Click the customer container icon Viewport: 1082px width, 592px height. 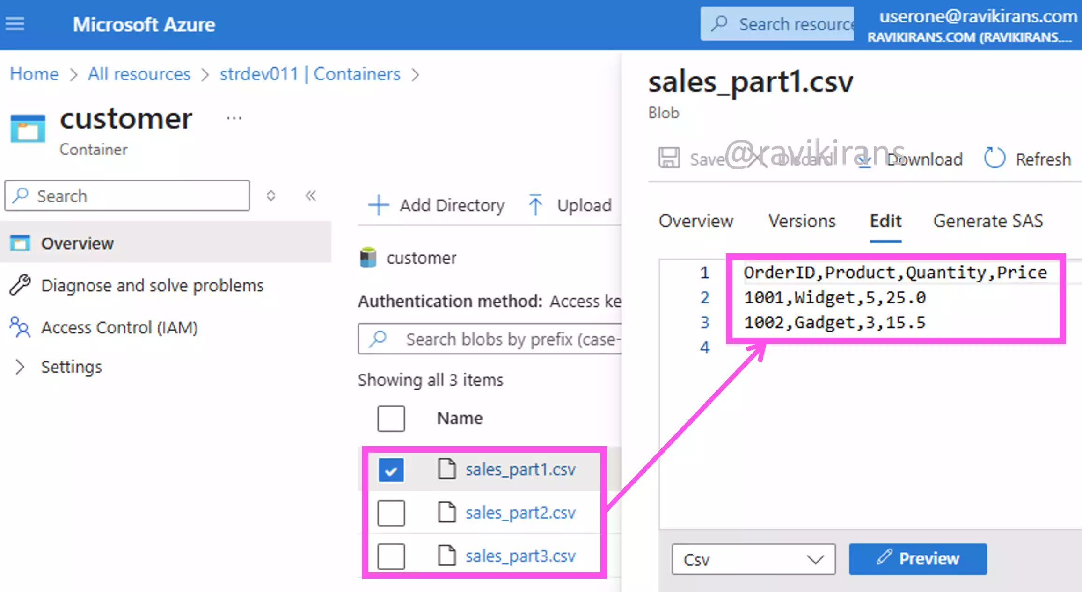(x=28, y=128)
